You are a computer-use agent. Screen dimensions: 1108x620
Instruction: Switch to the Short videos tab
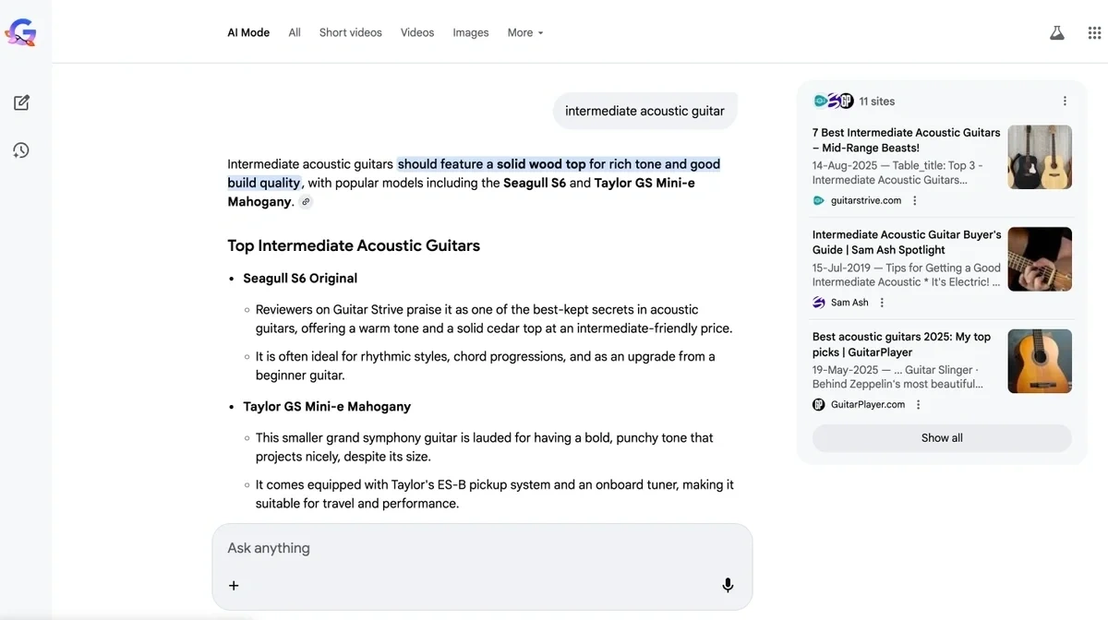350,32
